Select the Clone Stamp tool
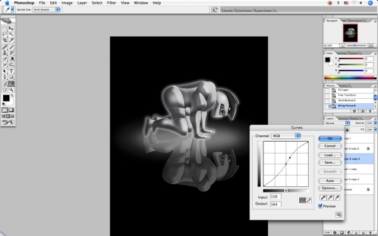The height and width of the screenshot is (236, 378). click(4, 53)
